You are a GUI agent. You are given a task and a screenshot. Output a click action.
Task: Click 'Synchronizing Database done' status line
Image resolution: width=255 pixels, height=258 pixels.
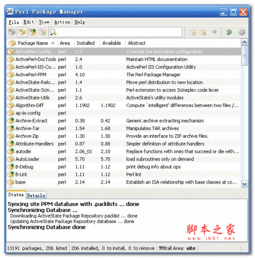(46, 227)
